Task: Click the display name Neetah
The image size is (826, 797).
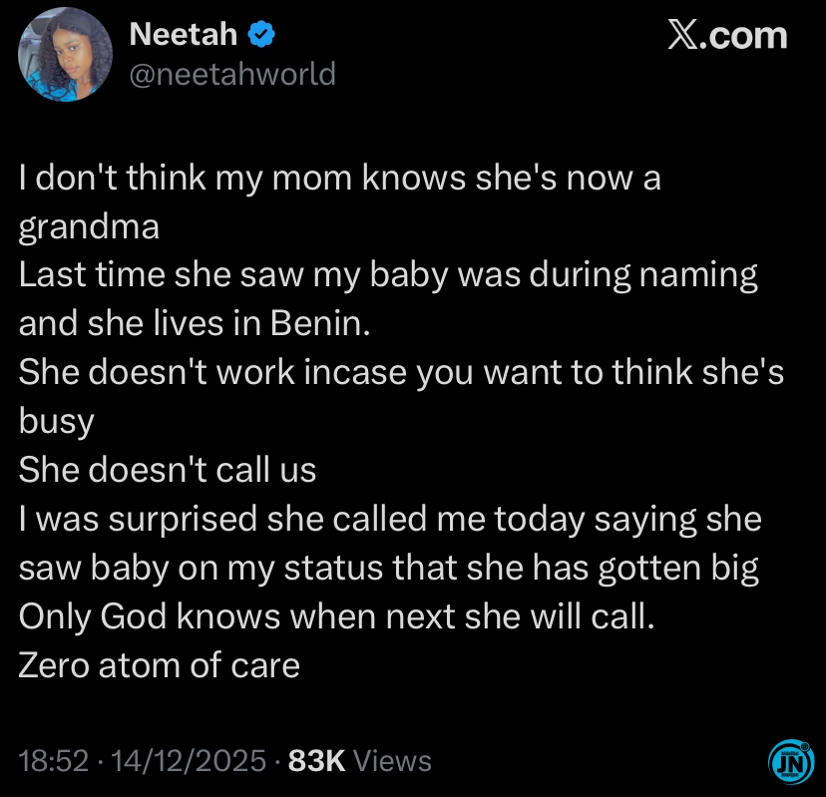Action: (184, 35)
